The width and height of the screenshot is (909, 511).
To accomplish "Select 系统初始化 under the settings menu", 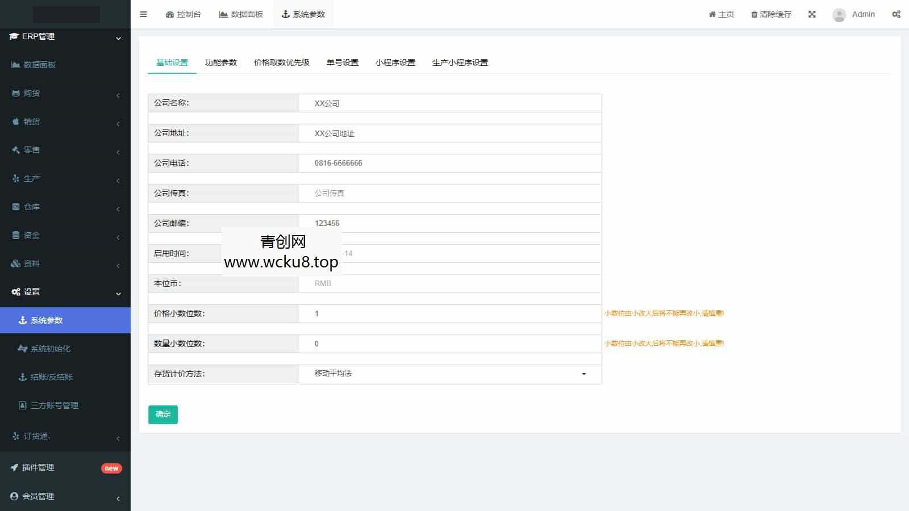I will [51, 348].
